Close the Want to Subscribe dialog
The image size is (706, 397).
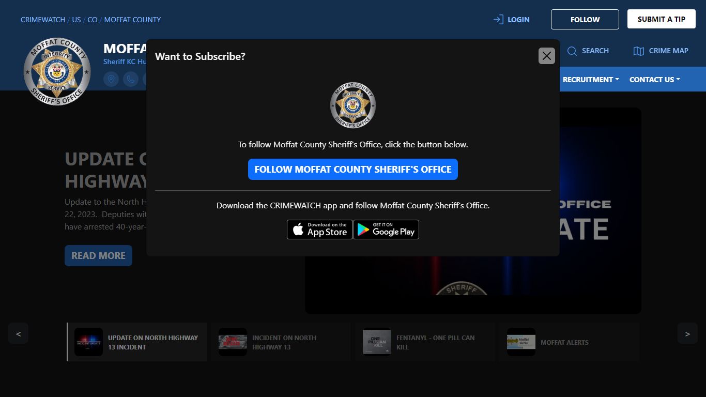[x=546, y=56]
